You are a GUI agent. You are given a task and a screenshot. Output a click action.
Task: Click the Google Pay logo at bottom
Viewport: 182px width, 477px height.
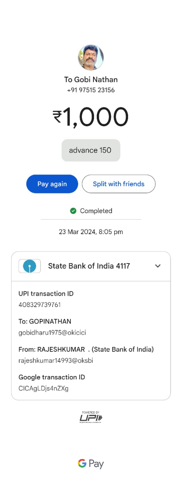tap(91, 464)
